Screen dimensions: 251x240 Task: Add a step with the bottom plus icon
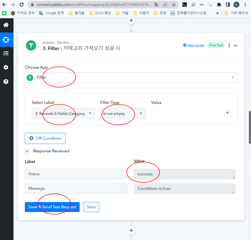click(131, 230)
